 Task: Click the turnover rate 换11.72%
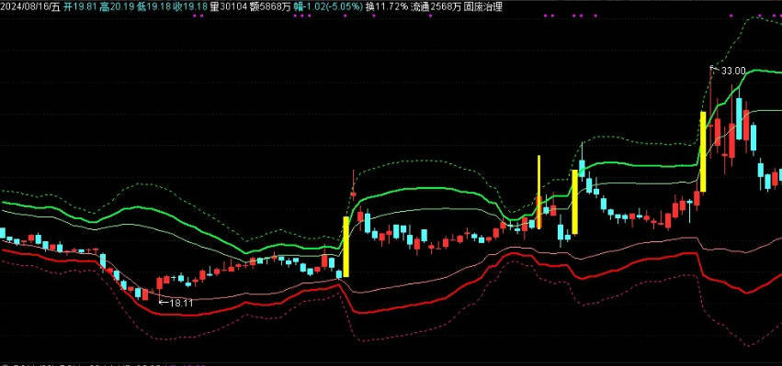point(386,6)
